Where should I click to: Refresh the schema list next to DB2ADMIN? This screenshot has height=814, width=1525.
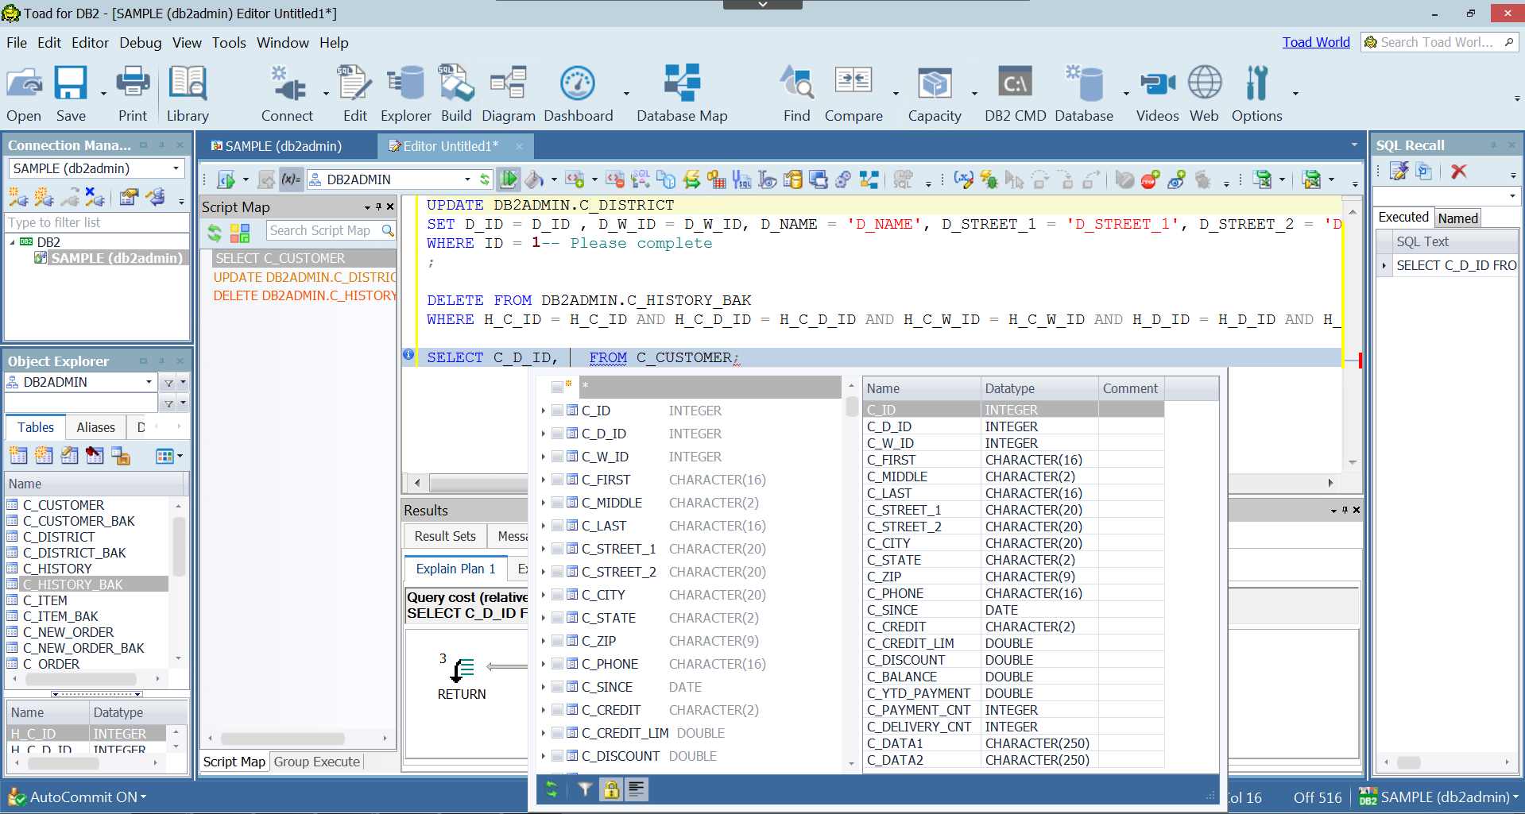point(485,179)
